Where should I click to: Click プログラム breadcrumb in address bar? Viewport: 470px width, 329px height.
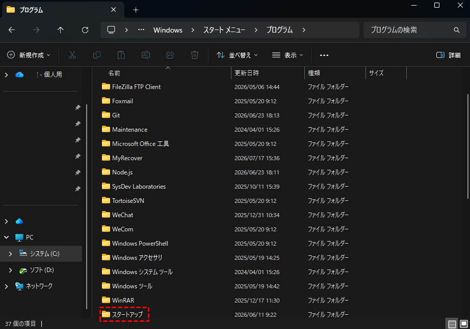[x=279, y=30]
